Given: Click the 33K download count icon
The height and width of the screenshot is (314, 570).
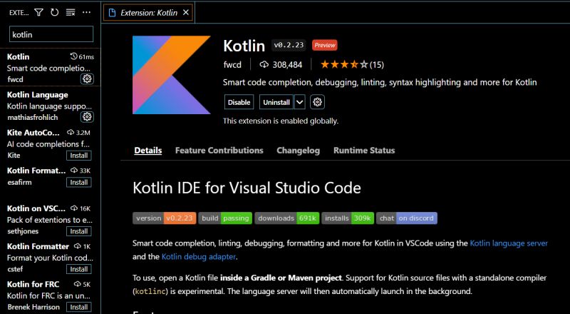Looking at the screenshot, I should click(x=74, y=171).
